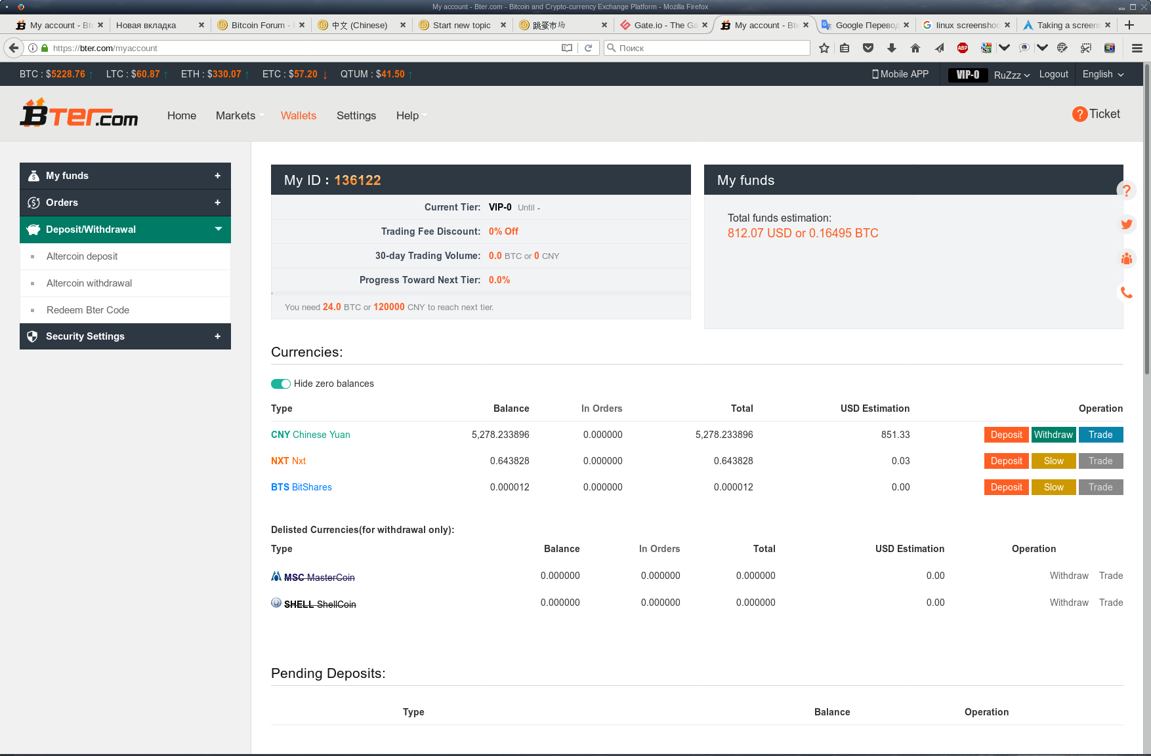Screen dimensions: 1151x756
Task: Open Settings in the navigation
Action: [356, 115]
